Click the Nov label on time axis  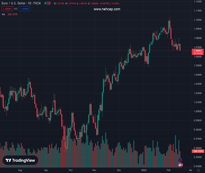94,170
